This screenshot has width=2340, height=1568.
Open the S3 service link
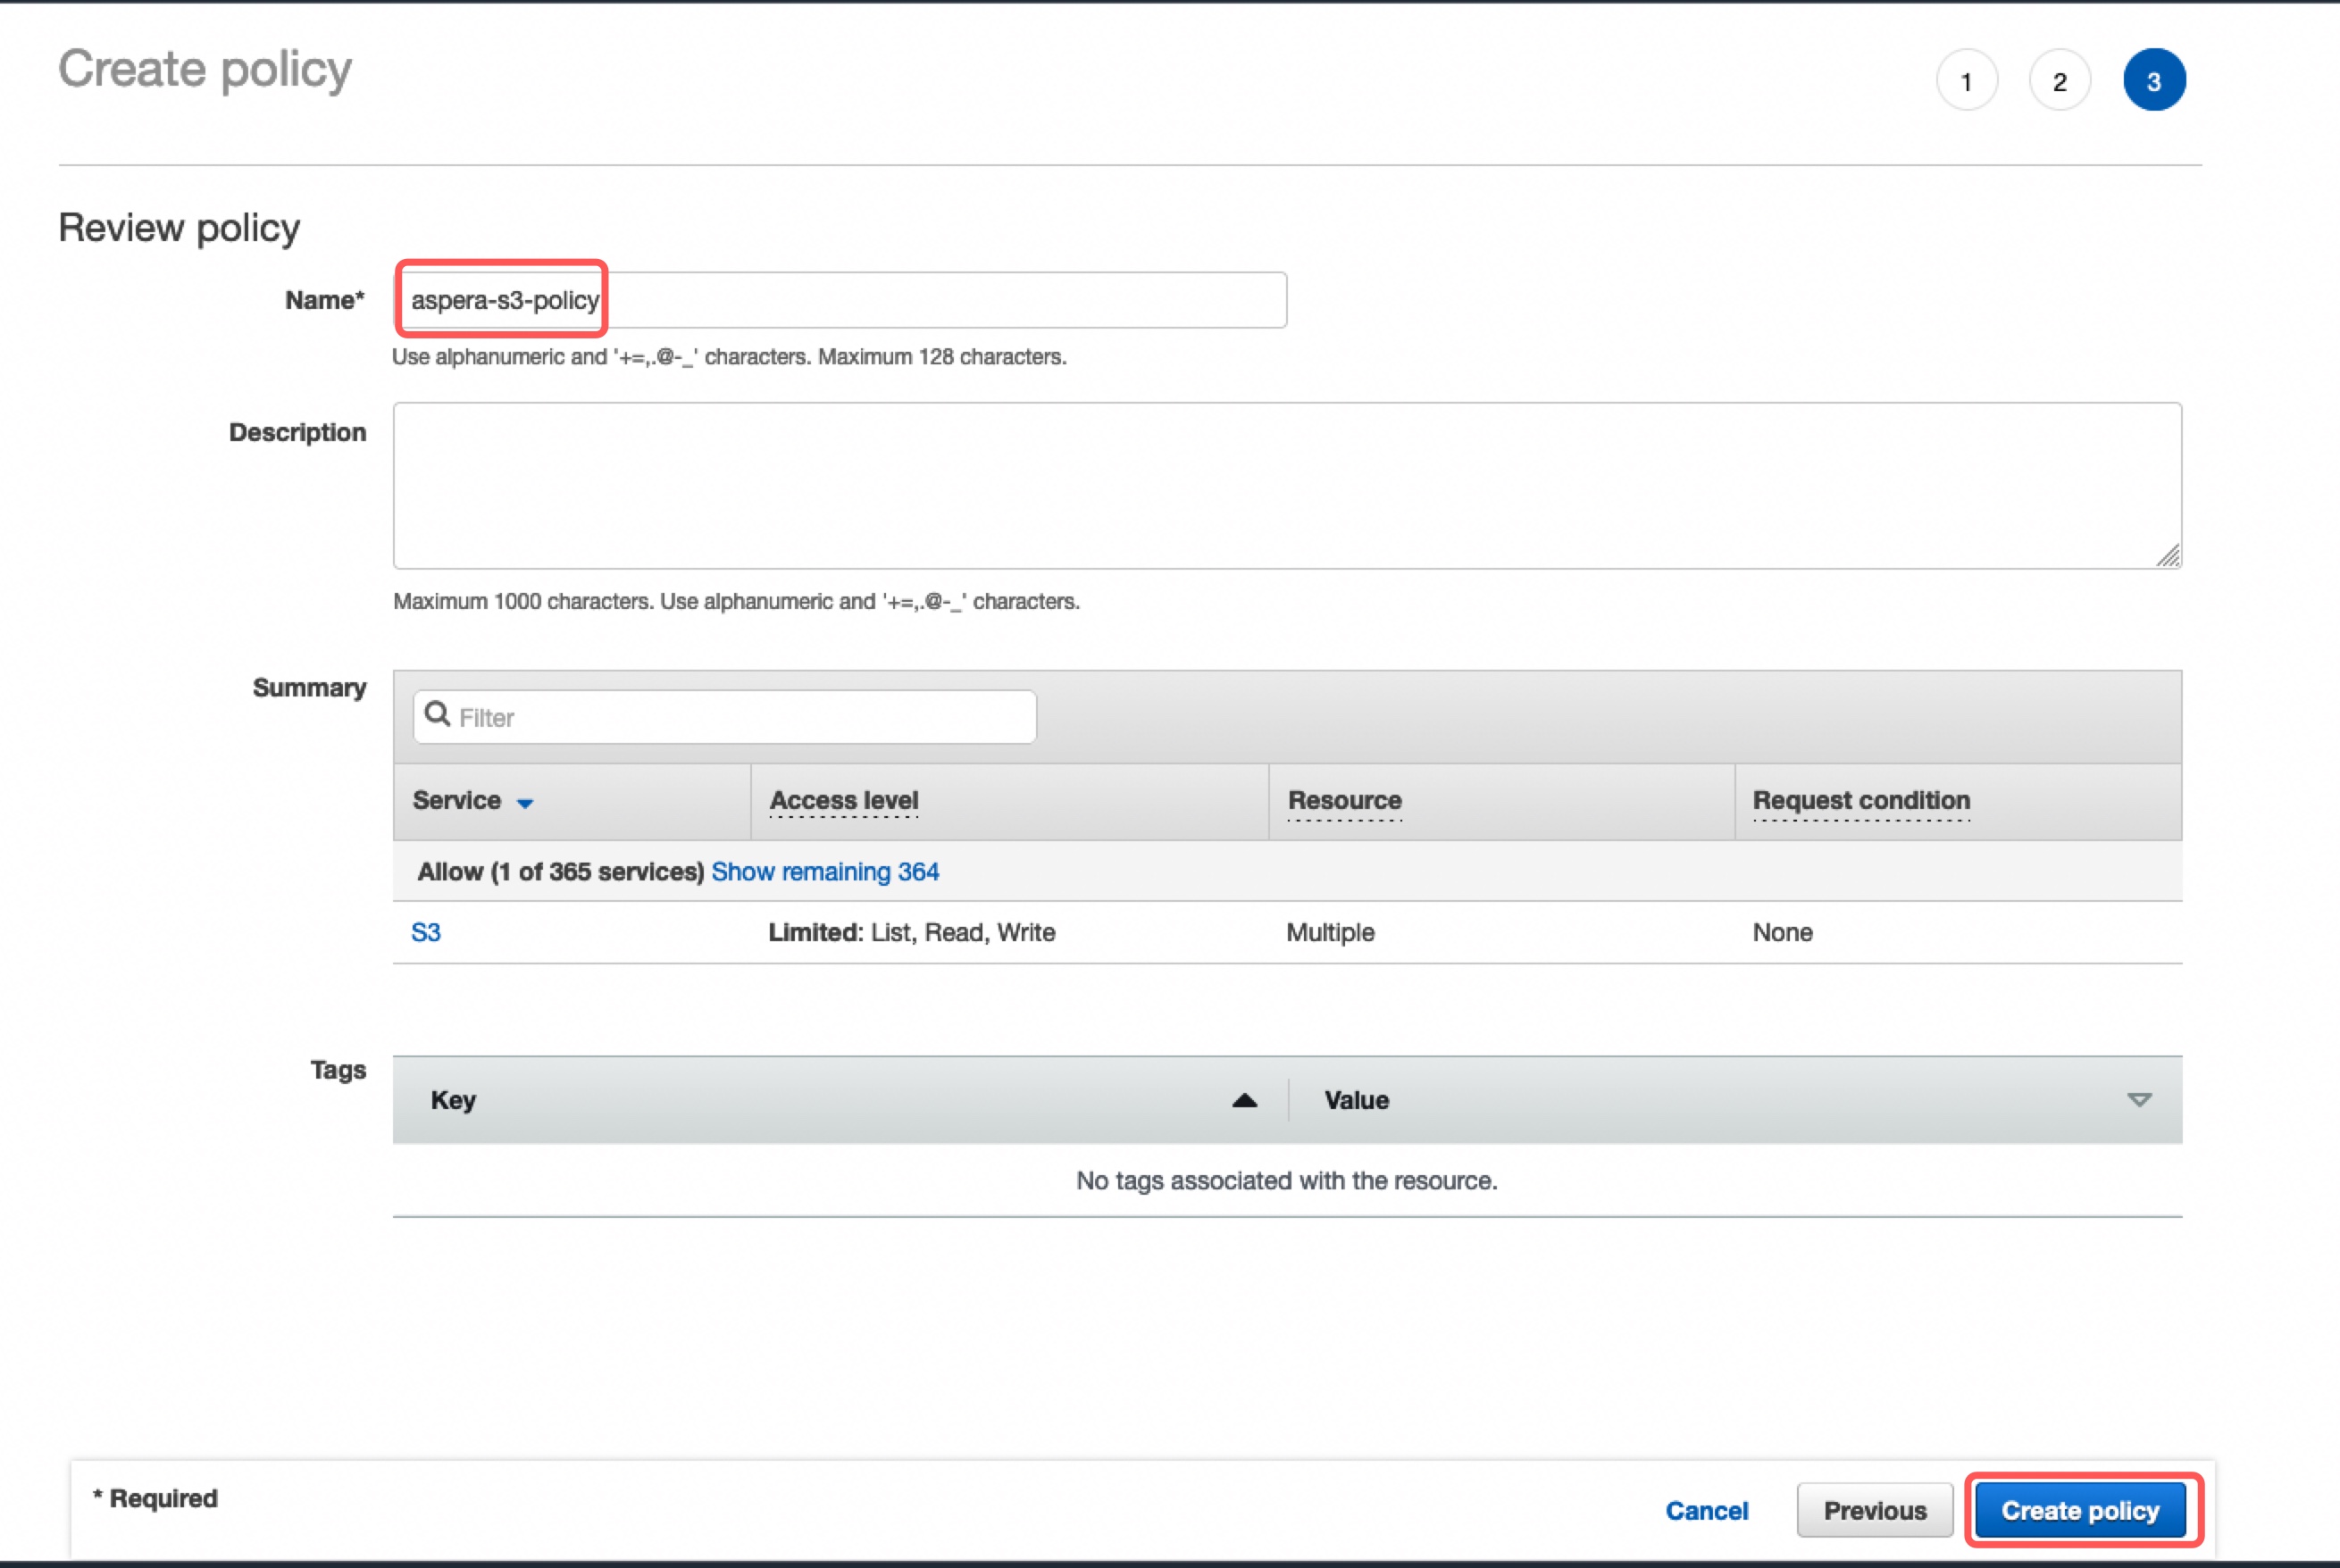click(426, 932)
